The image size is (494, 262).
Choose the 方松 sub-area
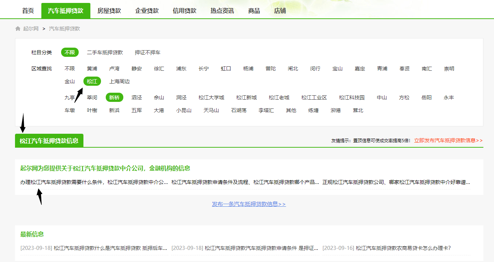pos(404,97)
